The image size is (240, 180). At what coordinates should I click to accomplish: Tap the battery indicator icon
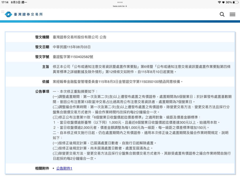tap(235, 2)
